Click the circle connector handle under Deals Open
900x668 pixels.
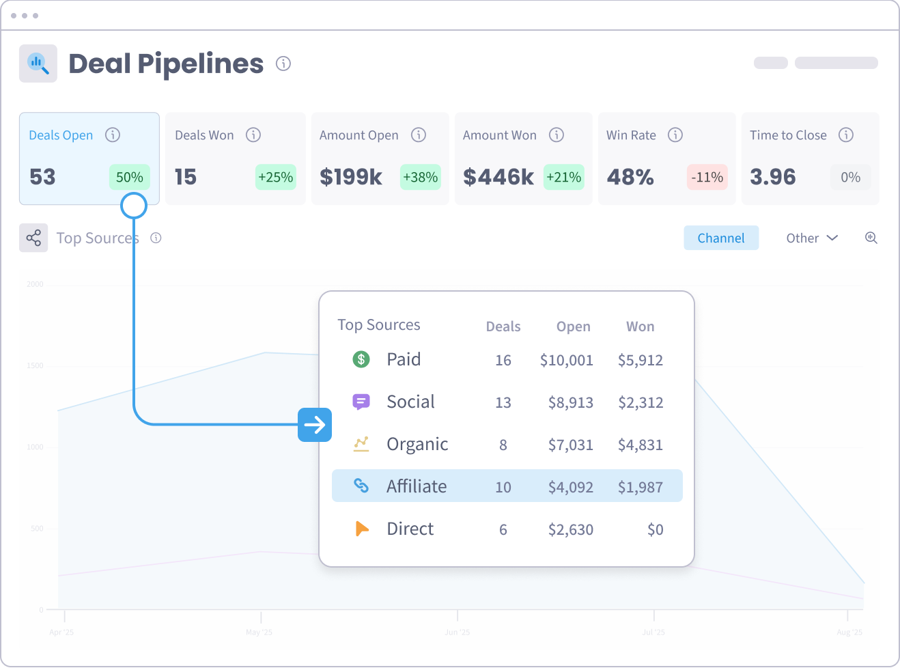pos(134,205)
